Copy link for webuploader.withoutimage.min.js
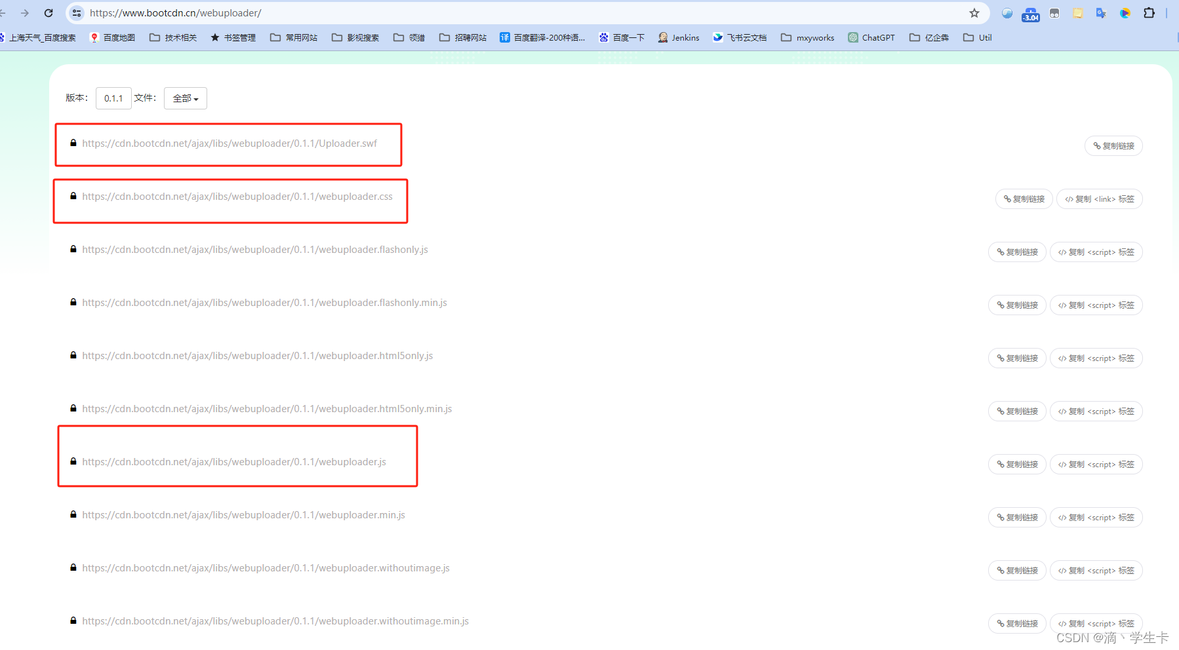 [x=1017, y=624]
